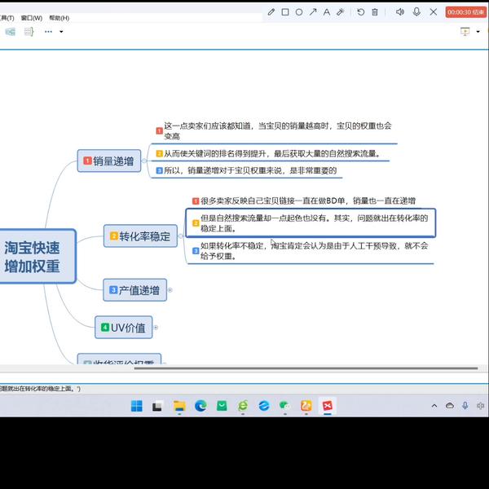The width and height of the screenshot is (489, 489).
Task: Select the 产值递增 topic node
Action: click(x=134, y=290)
